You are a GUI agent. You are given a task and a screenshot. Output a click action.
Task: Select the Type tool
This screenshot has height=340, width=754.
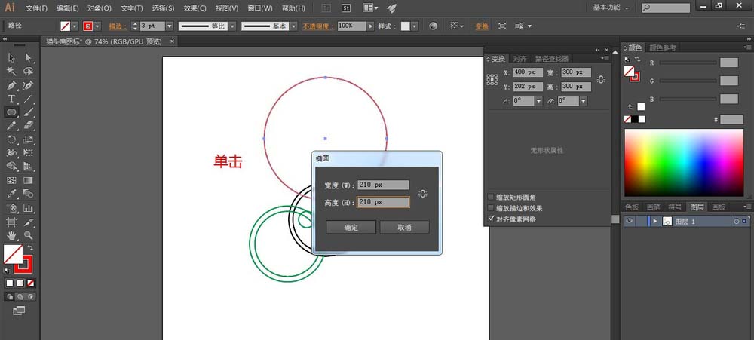11,99
